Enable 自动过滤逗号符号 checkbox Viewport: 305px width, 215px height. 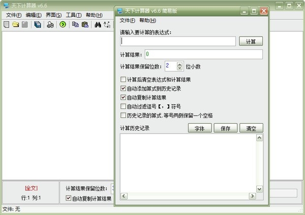pyautogui.click(x=123, y=106)
